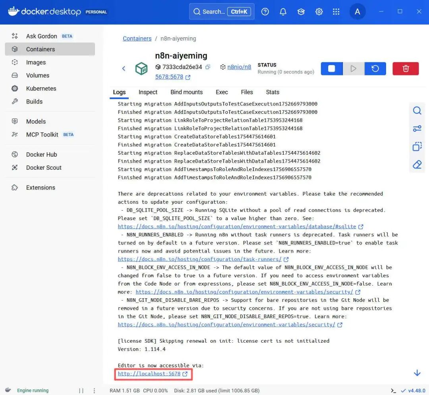
Task: Click the Docker Scout icon
Action: point(15,167)
